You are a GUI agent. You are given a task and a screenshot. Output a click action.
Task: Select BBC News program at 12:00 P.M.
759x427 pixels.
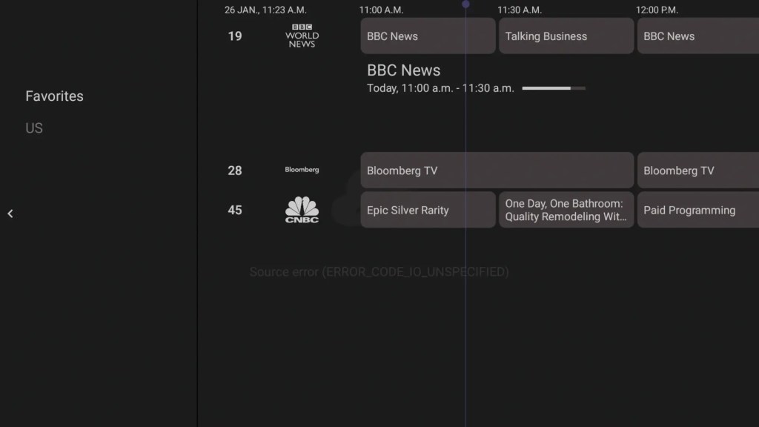698,36
